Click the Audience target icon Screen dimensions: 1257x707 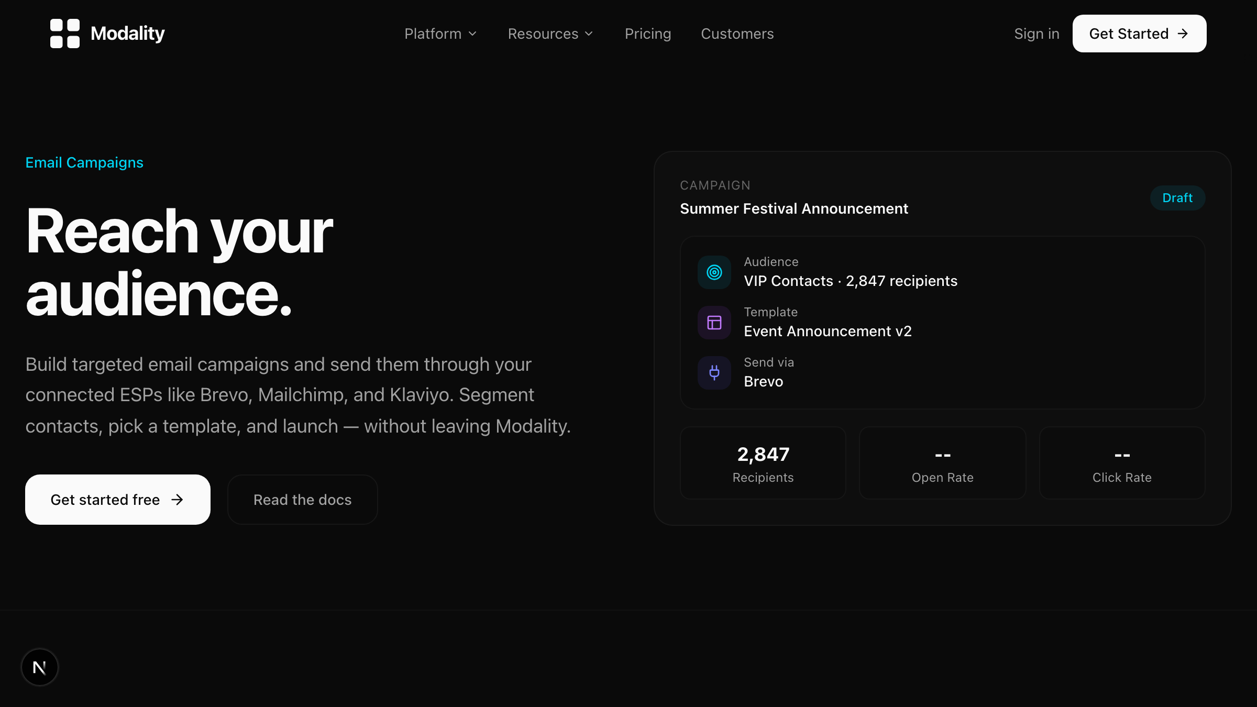point(714,272)
